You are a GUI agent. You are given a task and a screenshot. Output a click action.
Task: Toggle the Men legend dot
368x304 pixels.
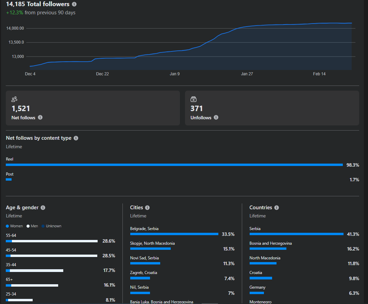28,226
